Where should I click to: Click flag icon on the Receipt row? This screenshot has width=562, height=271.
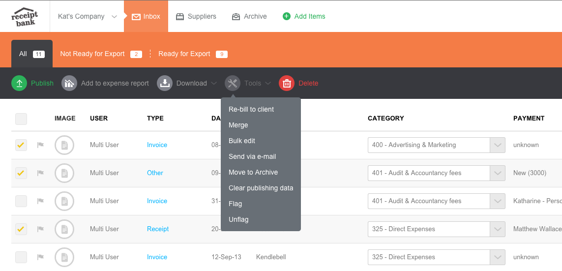pyautogui.click(x=40, y=229)
